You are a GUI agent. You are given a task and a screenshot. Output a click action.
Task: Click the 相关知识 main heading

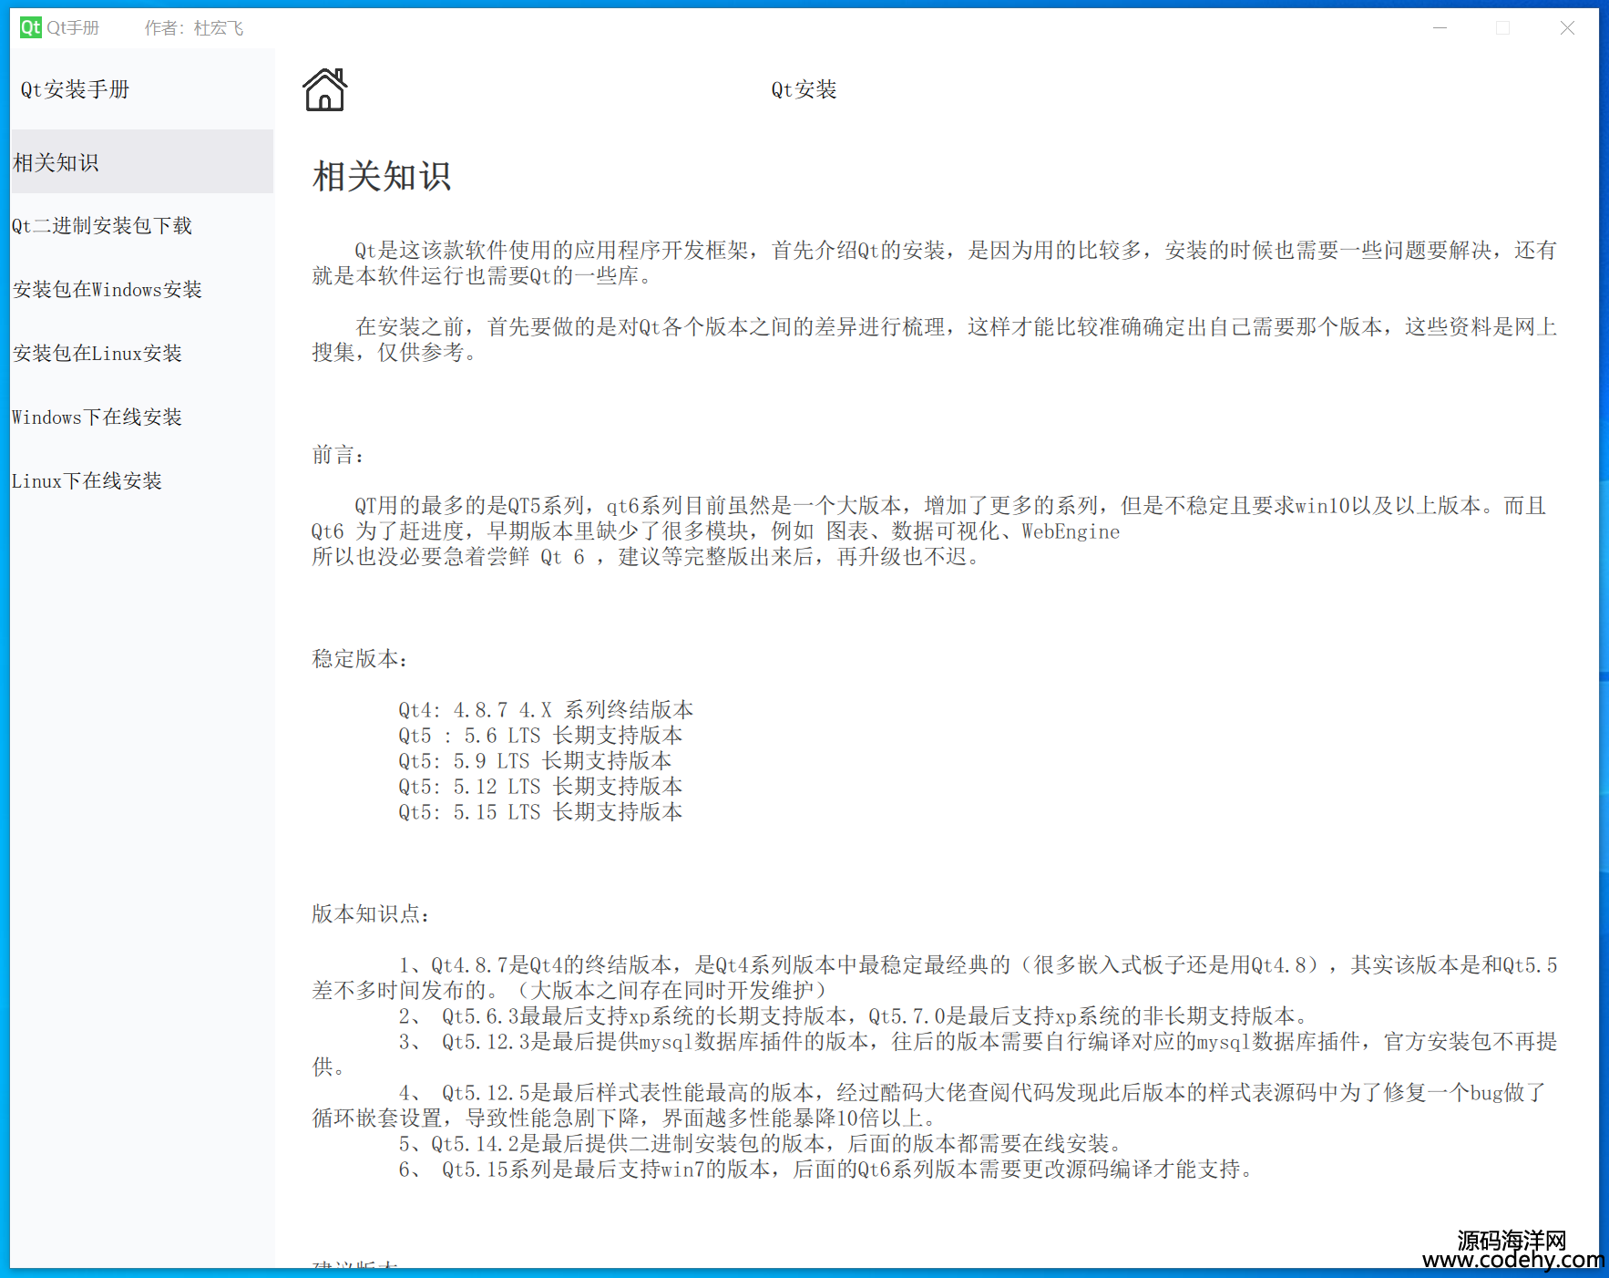(382, 177)
